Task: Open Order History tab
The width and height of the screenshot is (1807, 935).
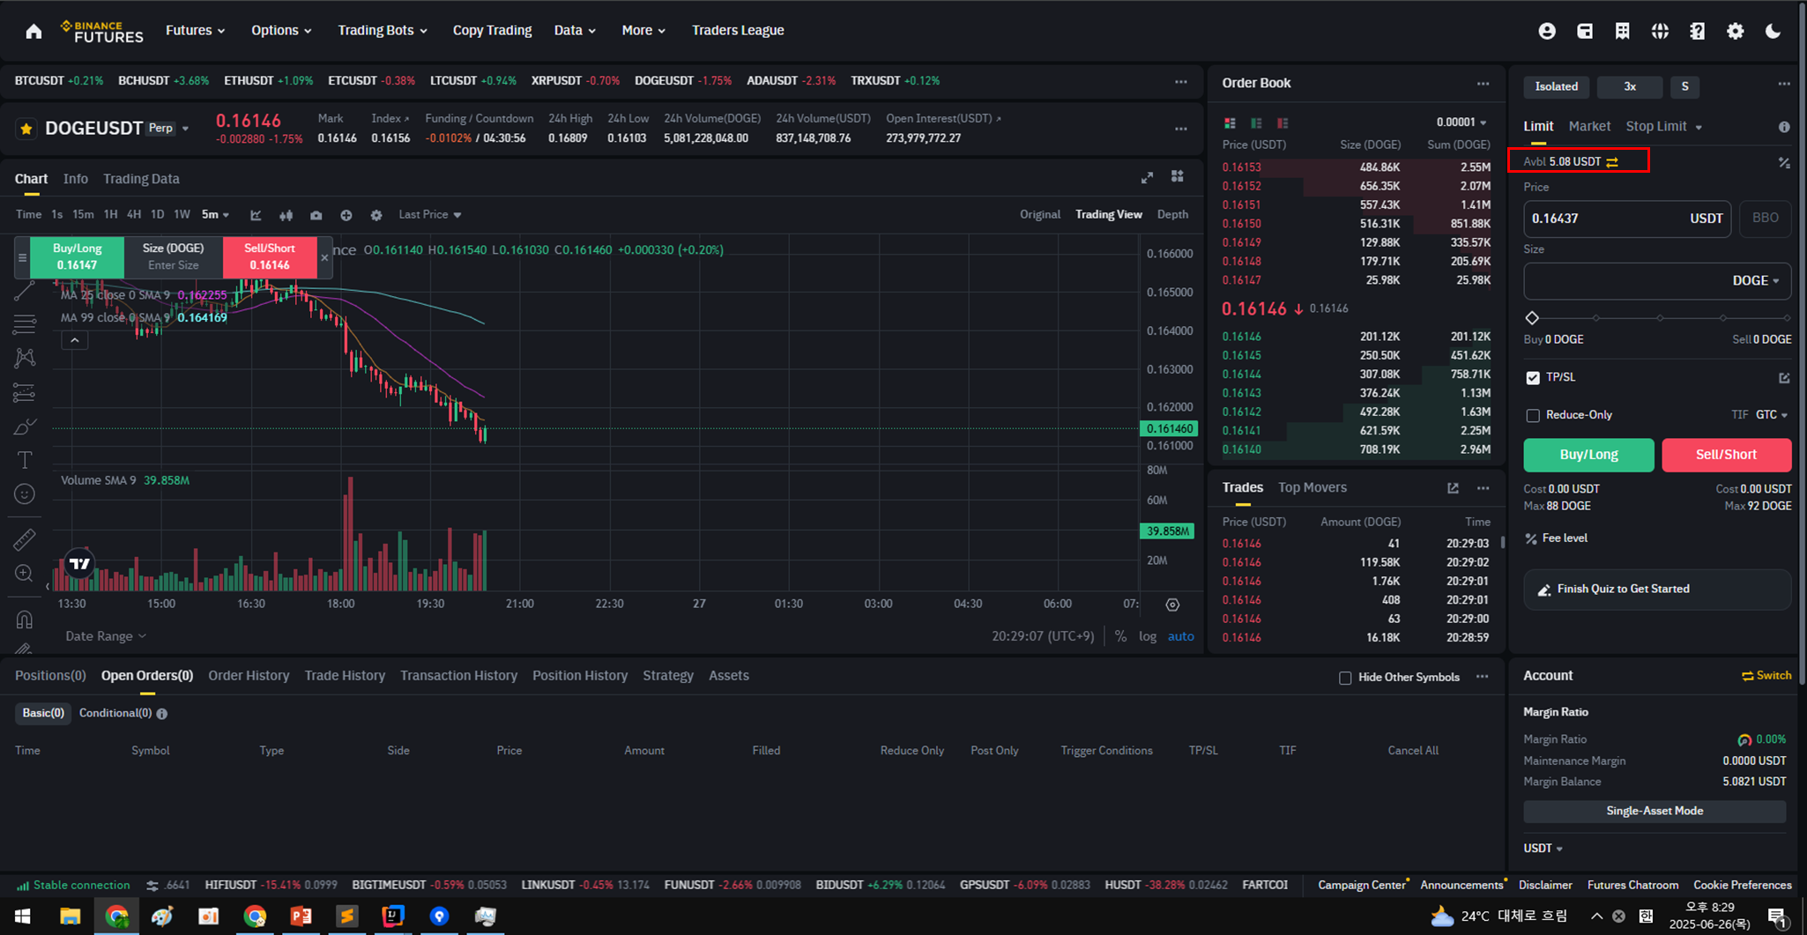Action: pos(249,676)
